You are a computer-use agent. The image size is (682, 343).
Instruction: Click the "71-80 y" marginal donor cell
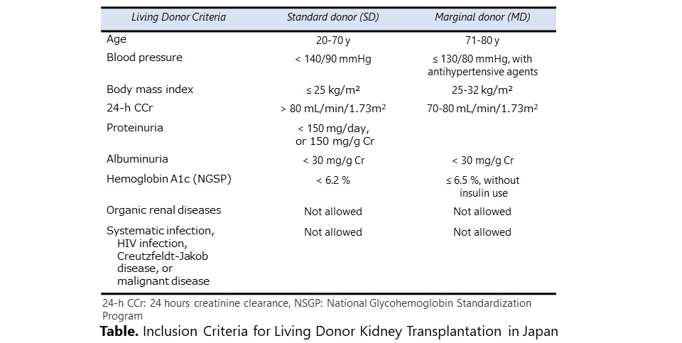pyautogui.click(x=482, y=40)
